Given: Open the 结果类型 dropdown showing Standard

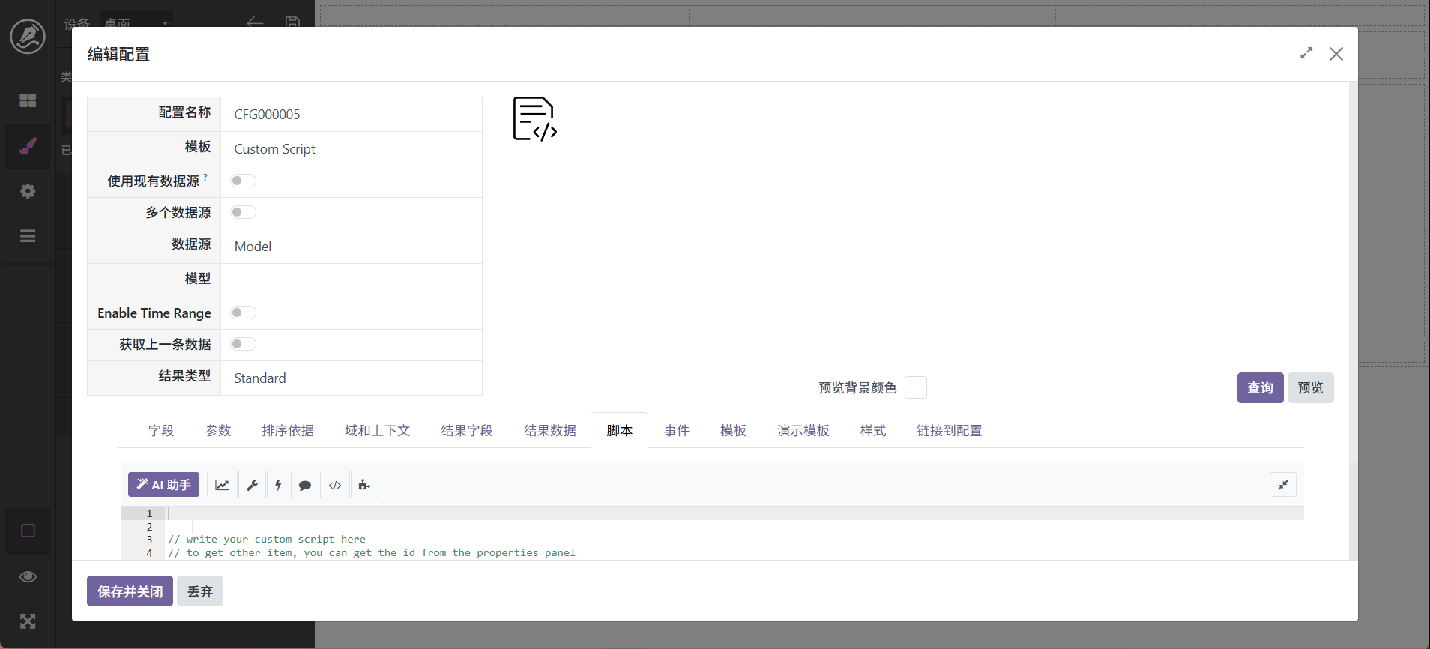Looking at the screenshot, I should pos(351,378).
